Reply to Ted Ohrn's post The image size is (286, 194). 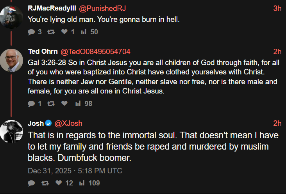(31, 103)
